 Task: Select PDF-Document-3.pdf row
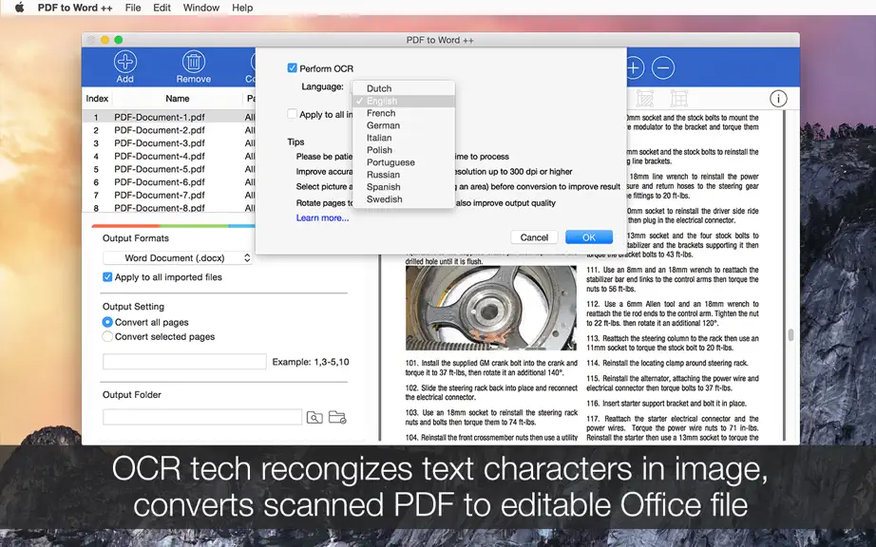click(169, 142)
